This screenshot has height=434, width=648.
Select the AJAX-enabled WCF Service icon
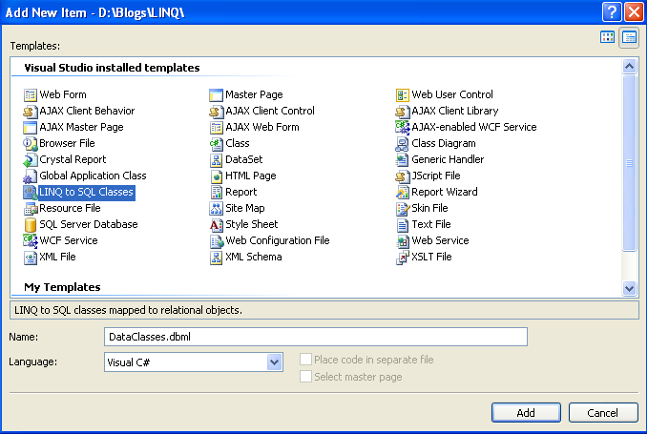tap(402, 127)
